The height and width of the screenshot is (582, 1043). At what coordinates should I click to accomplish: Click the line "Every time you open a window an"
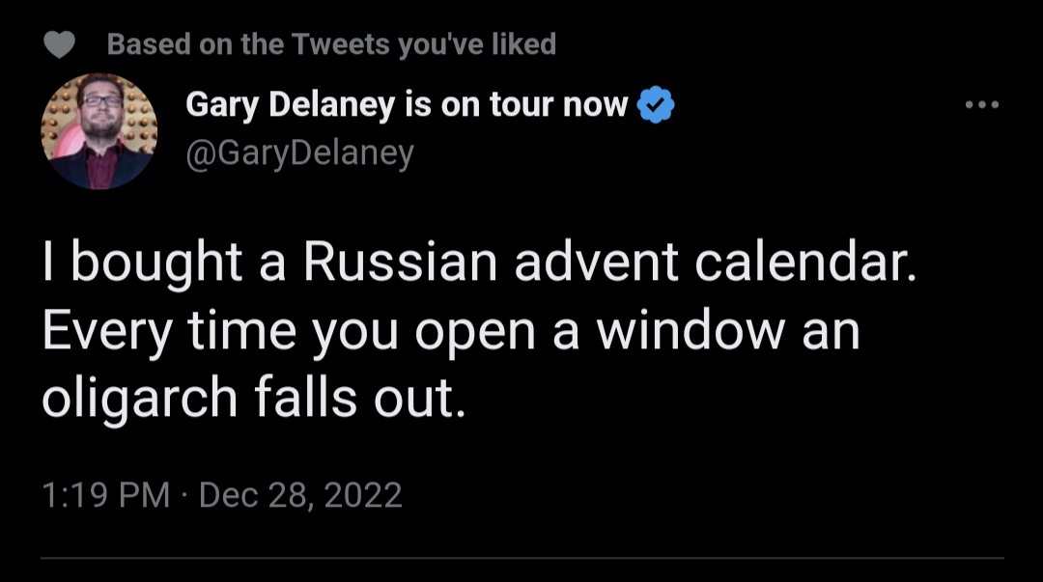click(x=450, y=332)
